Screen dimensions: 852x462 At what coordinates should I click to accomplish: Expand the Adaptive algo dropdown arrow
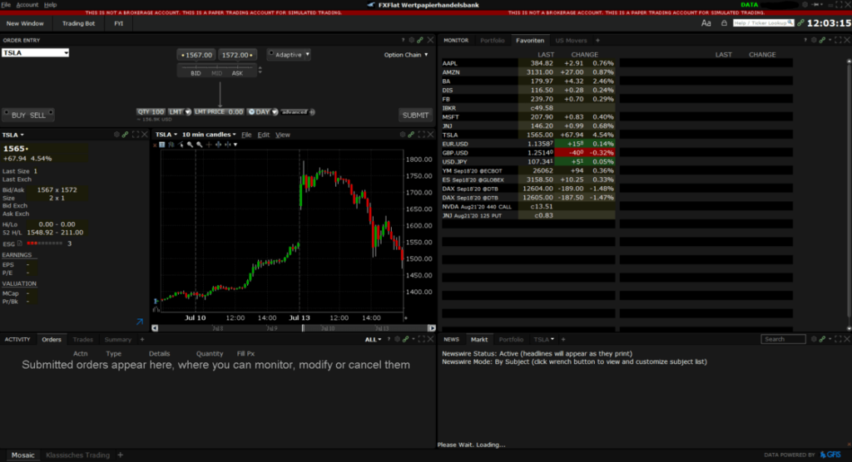tap(307, 54)
